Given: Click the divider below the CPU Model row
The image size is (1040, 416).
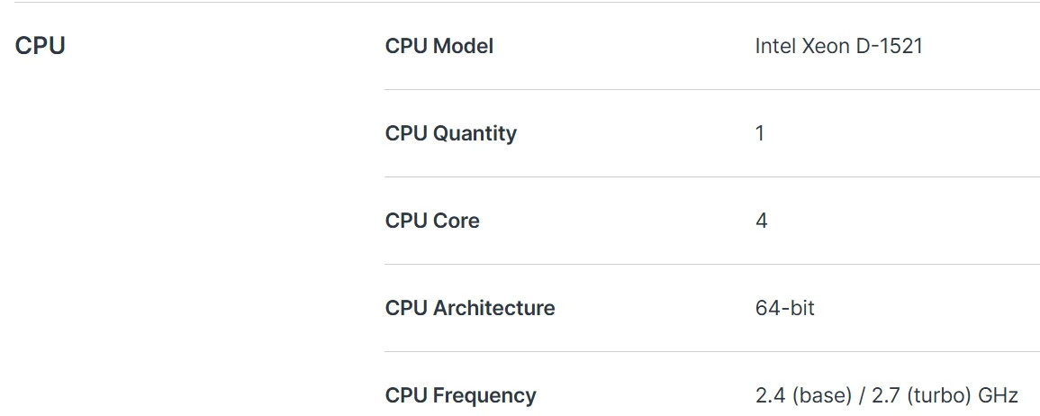Looking at the screenshot, I should (712, 89).
